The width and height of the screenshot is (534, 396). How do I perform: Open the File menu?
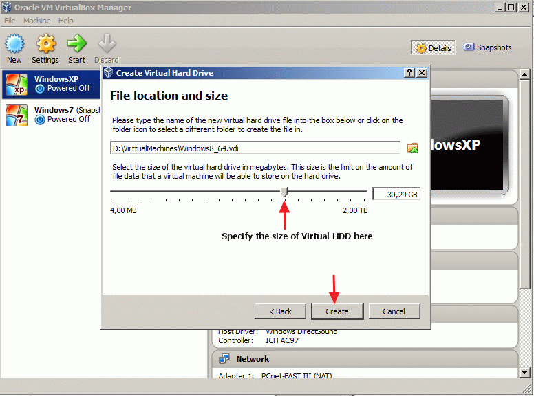point(10,21)
